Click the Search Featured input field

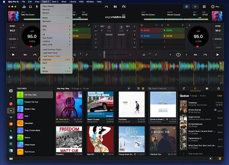[162, 88]
